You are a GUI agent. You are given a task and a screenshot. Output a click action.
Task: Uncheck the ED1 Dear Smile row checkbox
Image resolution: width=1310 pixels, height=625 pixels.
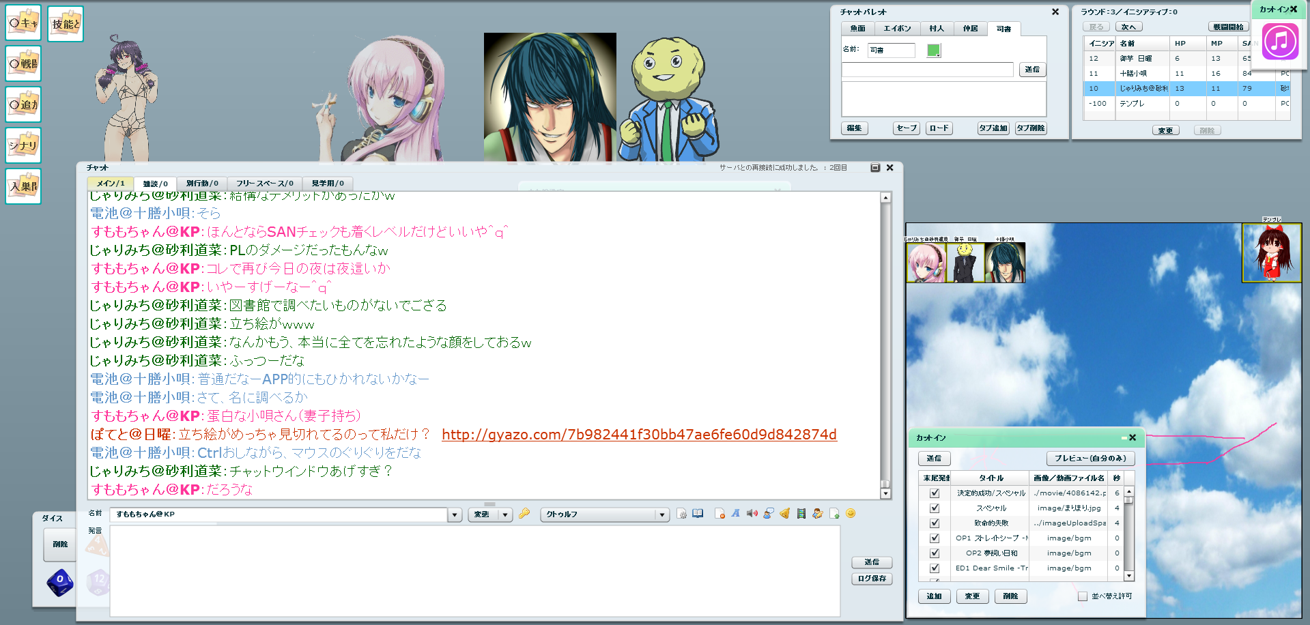pyautogui.click(x=935, y=568)
